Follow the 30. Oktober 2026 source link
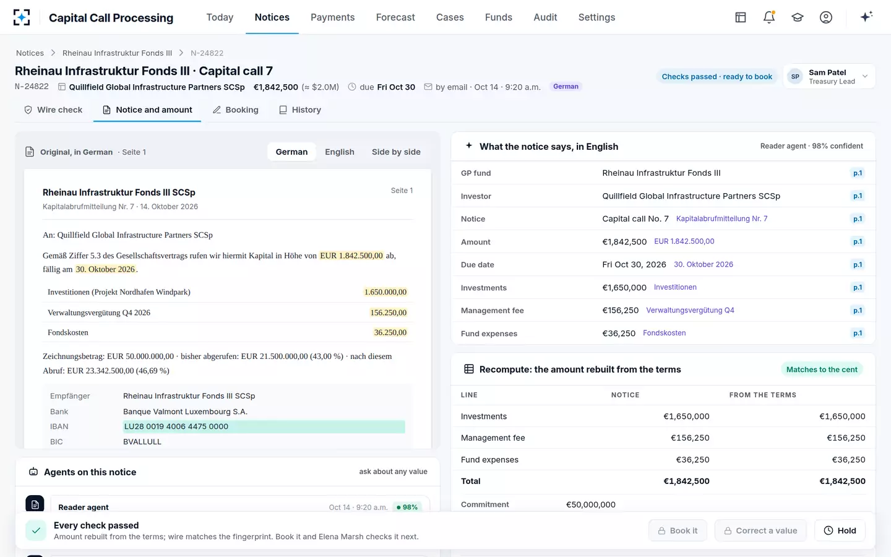891x557 pixels. coord(704,265)
